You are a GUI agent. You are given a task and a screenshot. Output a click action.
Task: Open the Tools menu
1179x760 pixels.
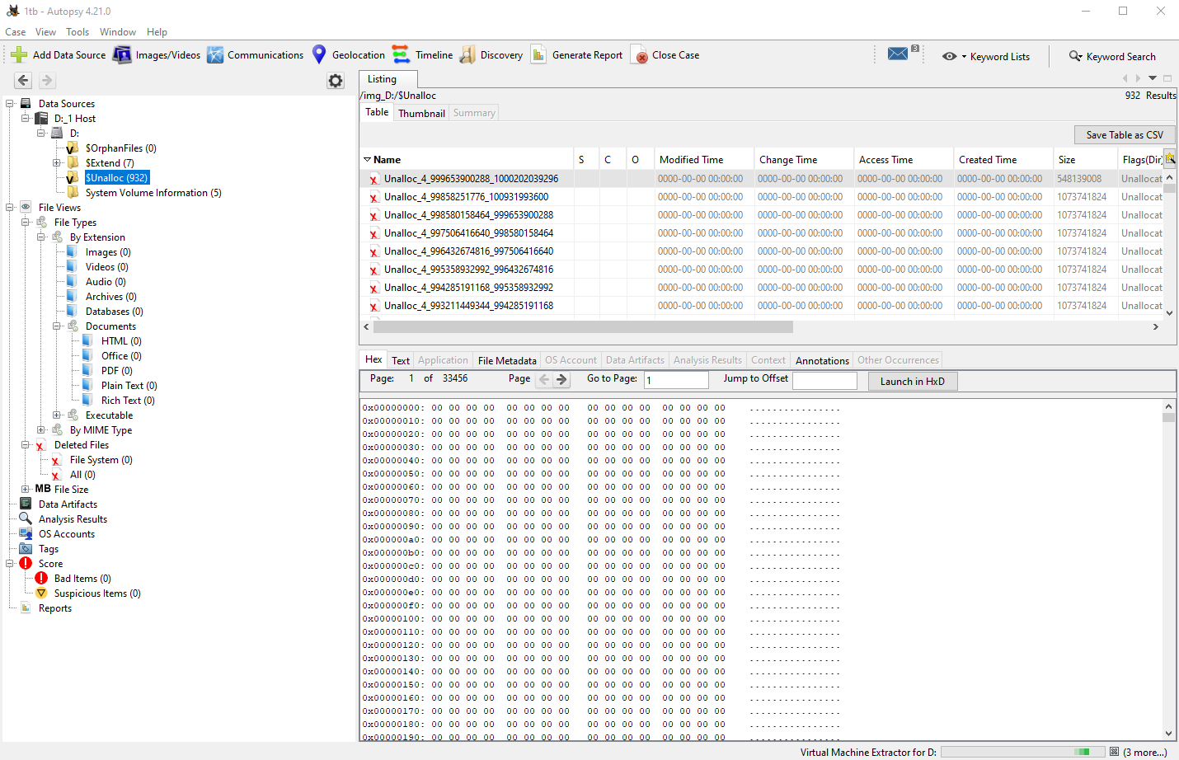(x=78, y=32)
